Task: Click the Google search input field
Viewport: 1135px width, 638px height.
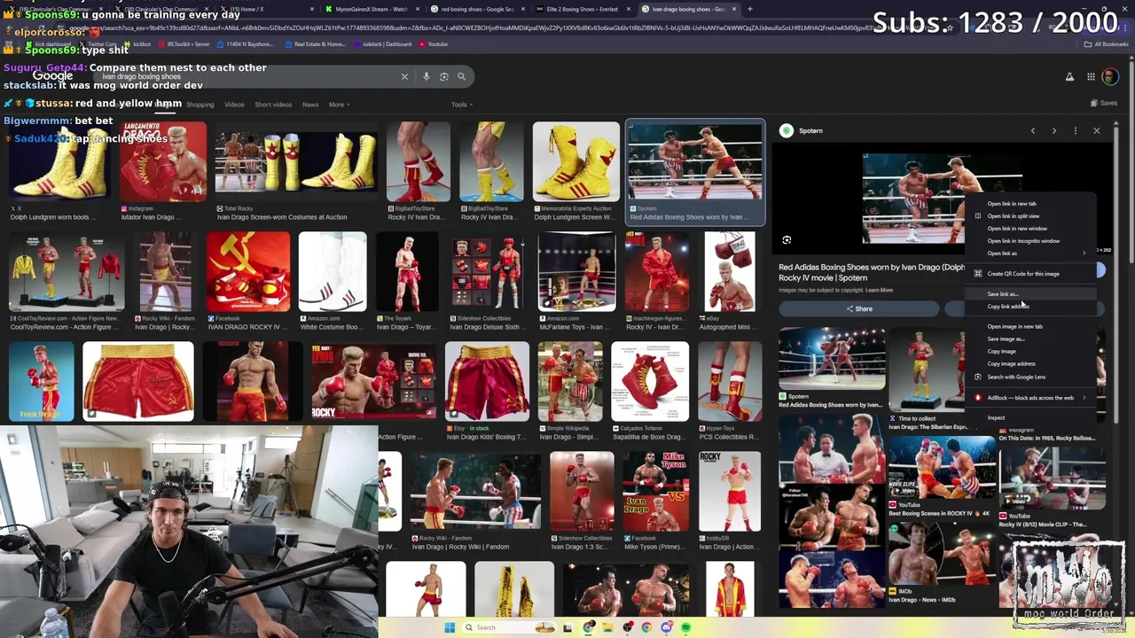Action: (x=248, y=77)
